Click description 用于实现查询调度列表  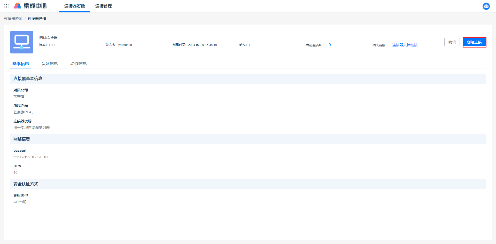[x=32, y=128]
